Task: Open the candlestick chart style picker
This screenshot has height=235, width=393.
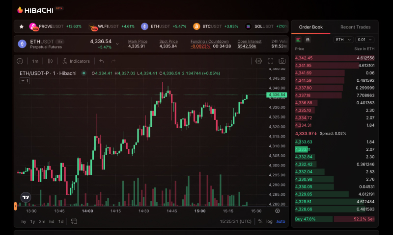Action: pyautogui.click(x=50, y=61)
